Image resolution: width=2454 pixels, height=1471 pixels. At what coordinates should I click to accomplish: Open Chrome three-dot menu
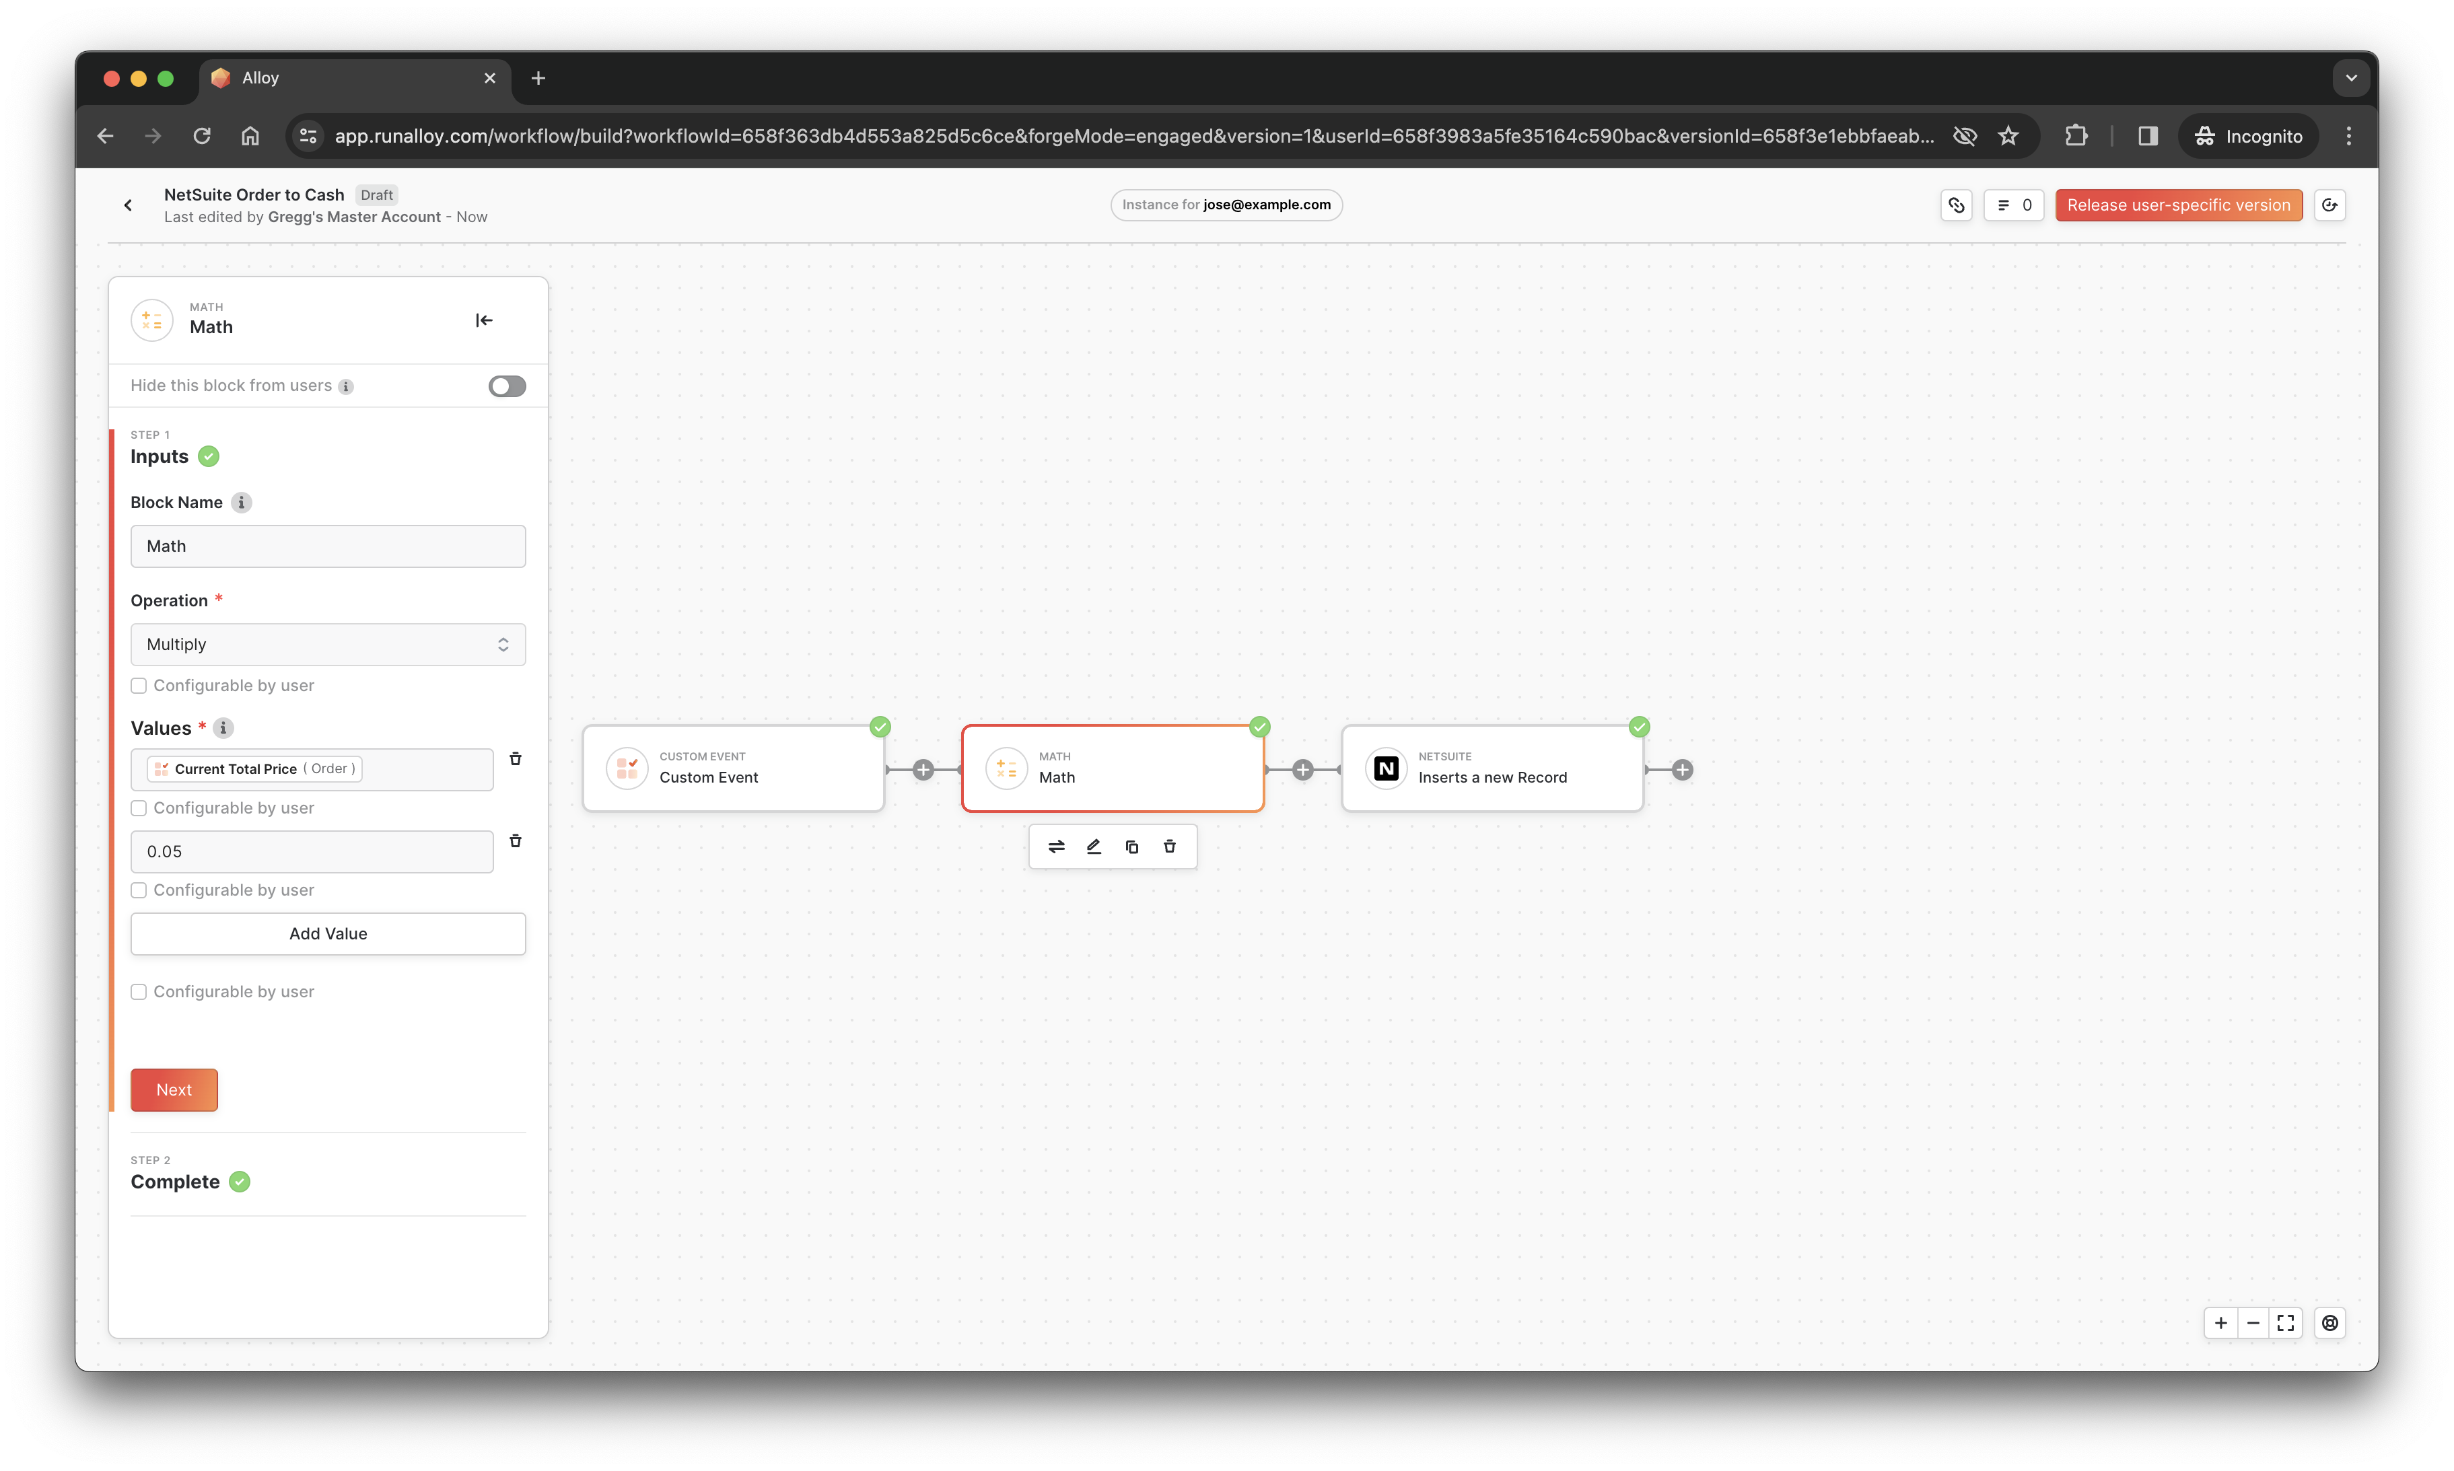2349,136
